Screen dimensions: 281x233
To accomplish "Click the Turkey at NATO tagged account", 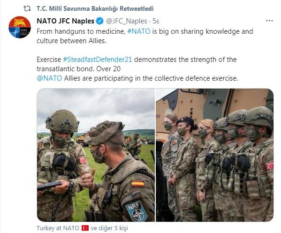I will click(x=58, y=228).
